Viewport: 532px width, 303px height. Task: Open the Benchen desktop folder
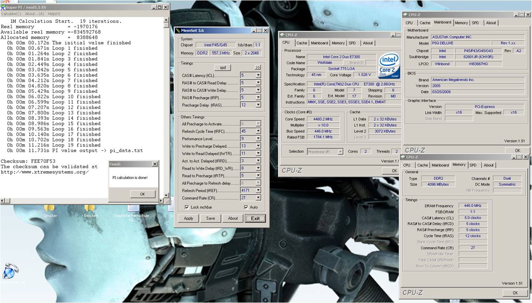click(91, 211)
